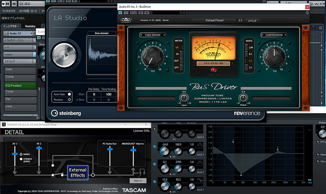Click the band 3 gain knob in EQ
Viewport: 326px width, 194px height.
point(165,151)
